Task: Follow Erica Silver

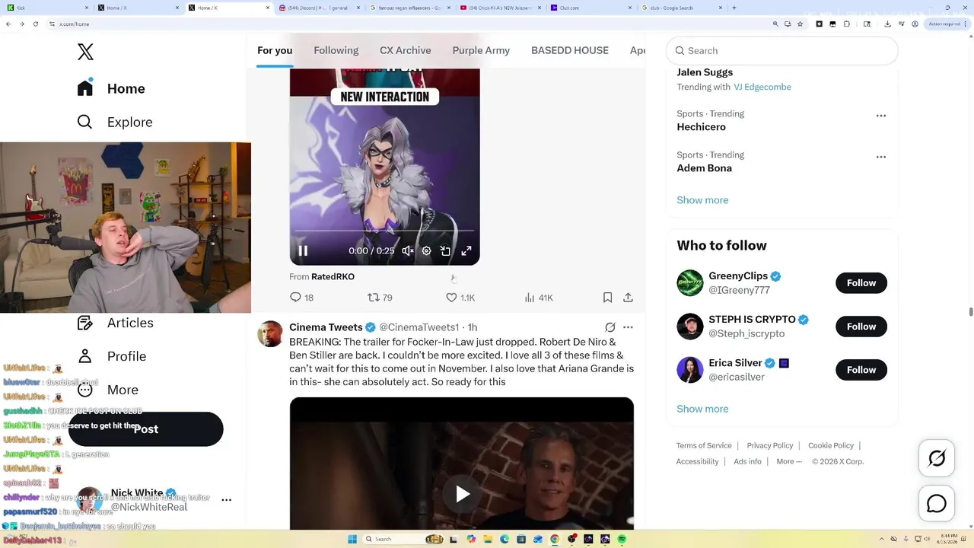Action: coord(861,370)
